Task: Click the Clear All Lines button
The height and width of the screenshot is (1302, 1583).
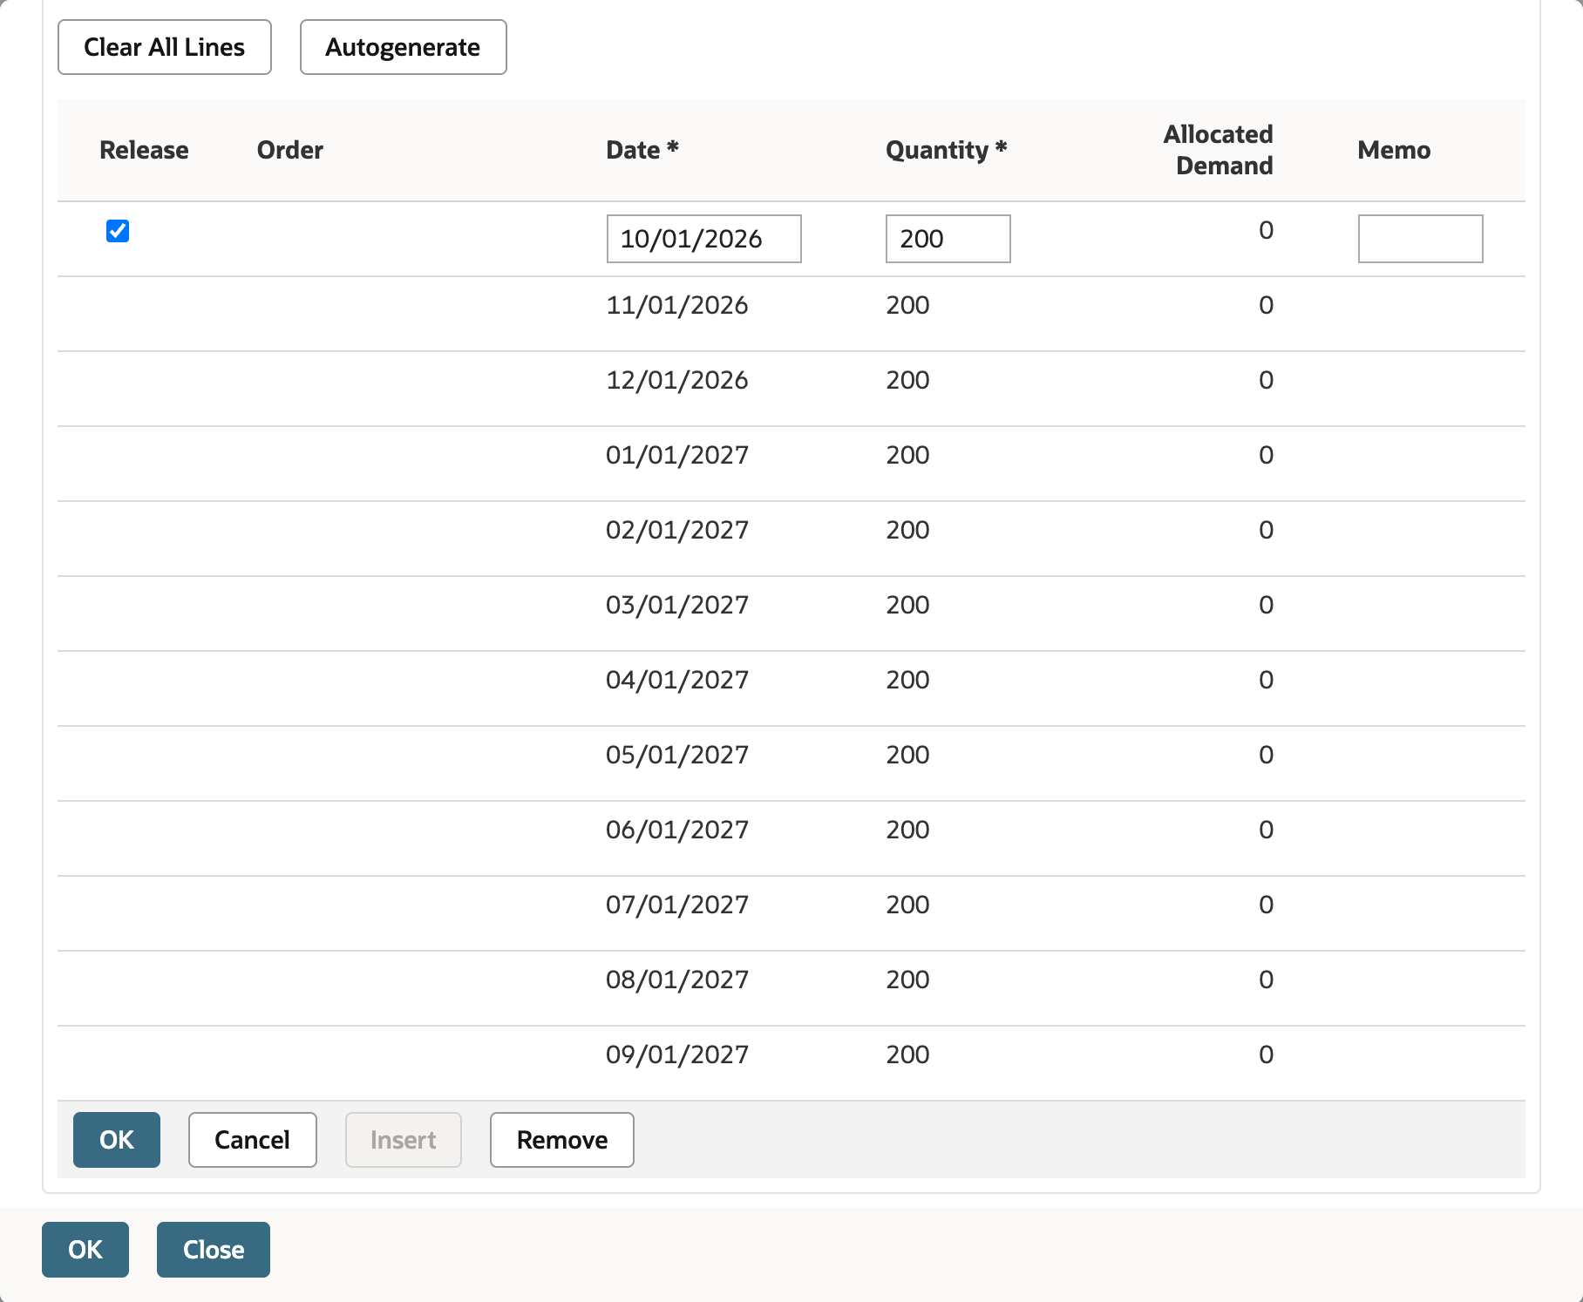Action: point(165,47)
